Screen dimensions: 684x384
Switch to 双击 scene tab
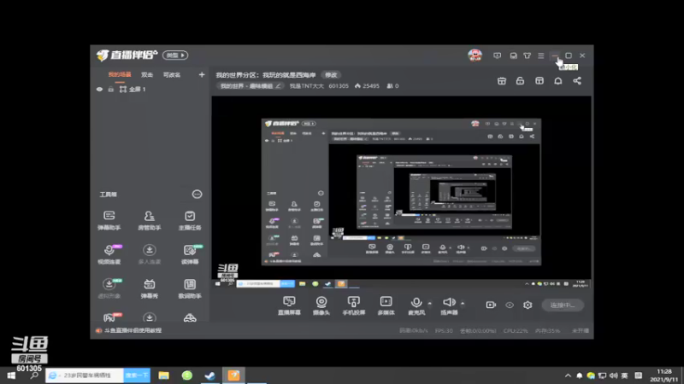coord(147,75)
